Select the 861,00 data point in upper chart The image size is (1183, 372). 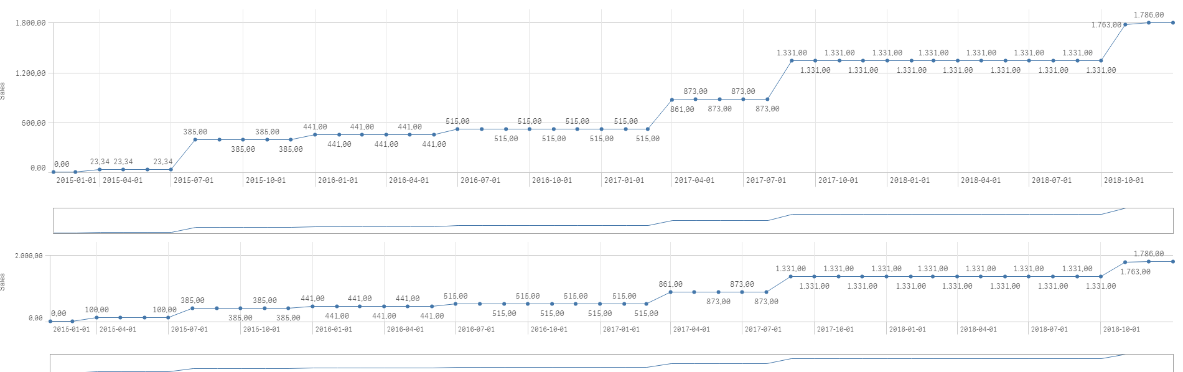[x=671, y=100]
